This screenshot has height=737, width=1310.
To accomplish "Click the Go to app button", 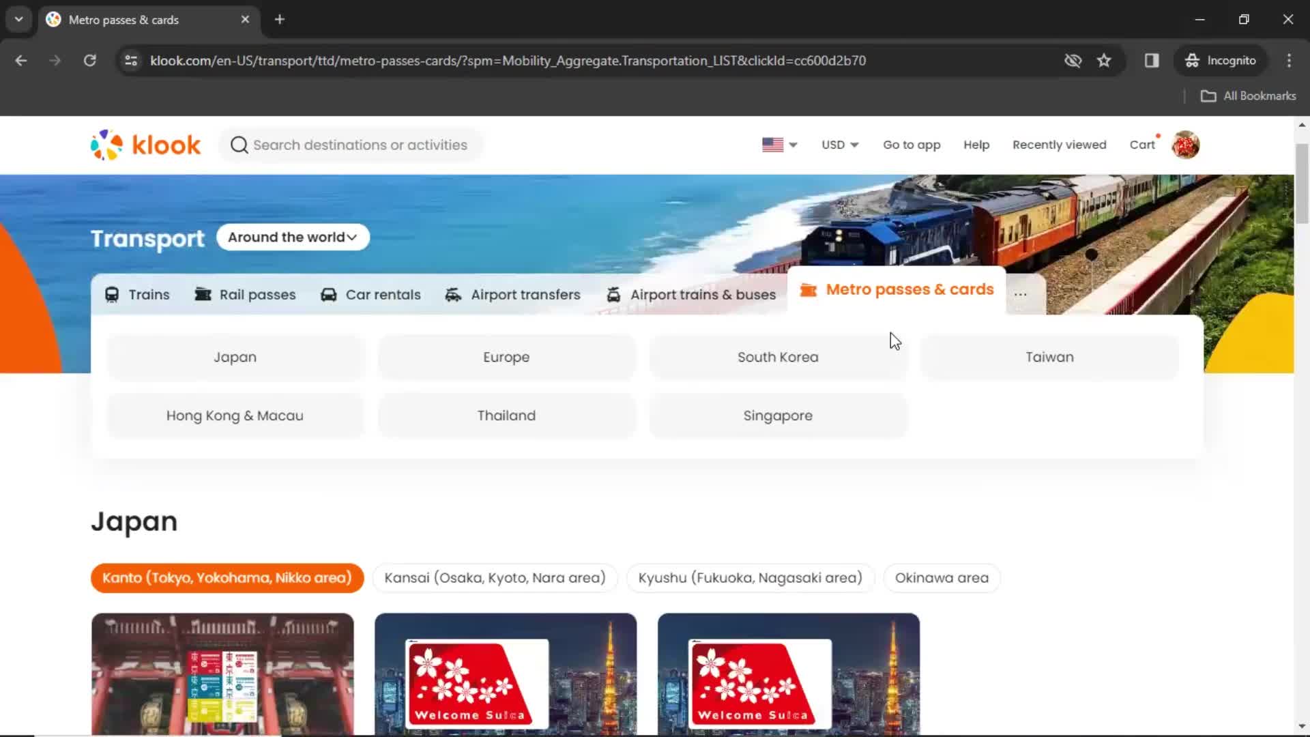I will coord(912,145).
